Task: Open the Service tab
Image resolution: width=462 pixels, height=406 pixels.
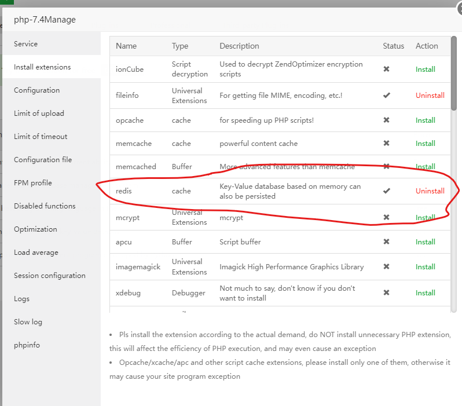Action: point(25,44)
